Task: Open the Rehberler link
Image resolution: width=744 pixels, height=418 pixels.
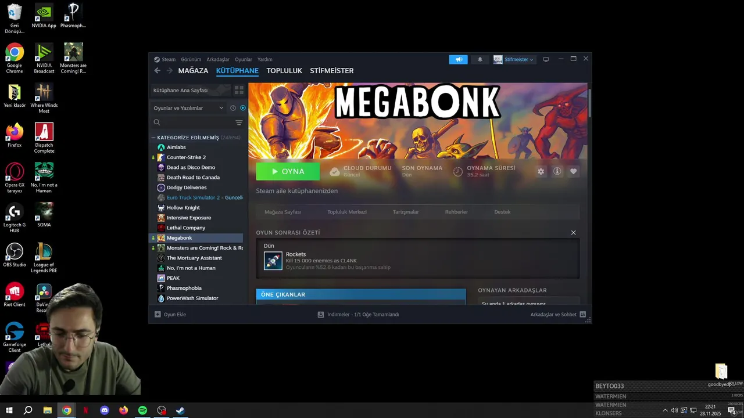Action: 456,212
